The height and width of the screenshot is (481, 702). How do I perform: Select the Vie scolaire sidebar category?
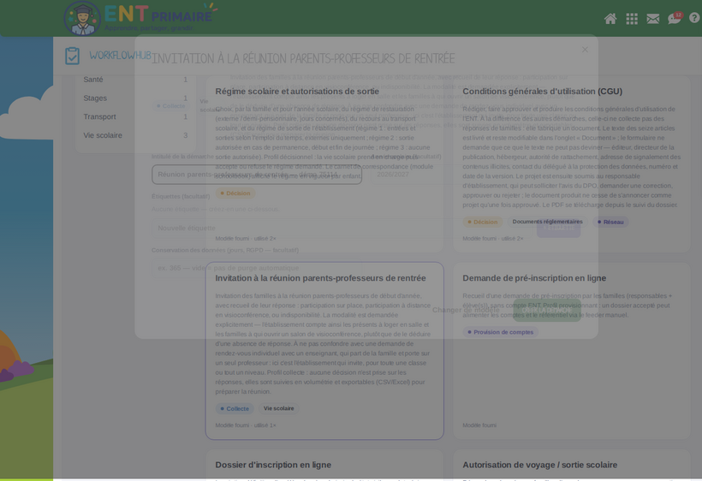click(135, 135)
